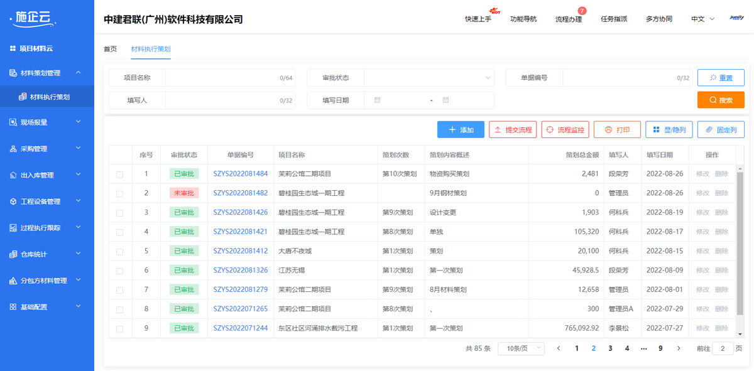
Task: Click the 显/隐列 button
Action: pos(669,130)
